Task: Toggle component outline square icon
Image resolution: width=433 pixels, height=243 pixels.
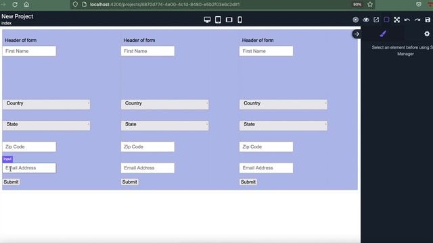Action: (386, 20)
